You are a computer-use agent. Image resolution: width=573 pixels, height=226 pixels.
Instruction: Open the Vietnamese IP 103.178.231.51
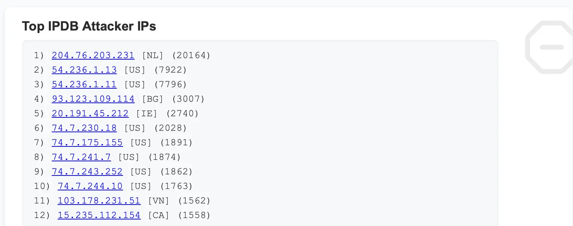pos(99,201)
